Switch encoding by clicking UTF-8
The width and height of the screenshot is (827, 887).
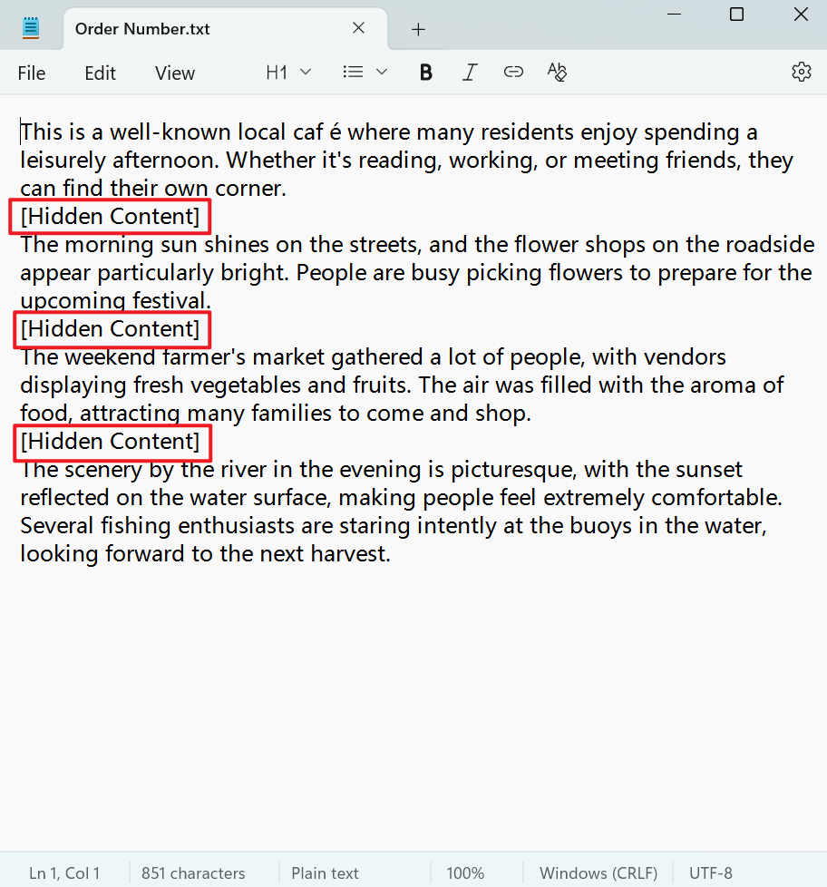click(711, 872)
